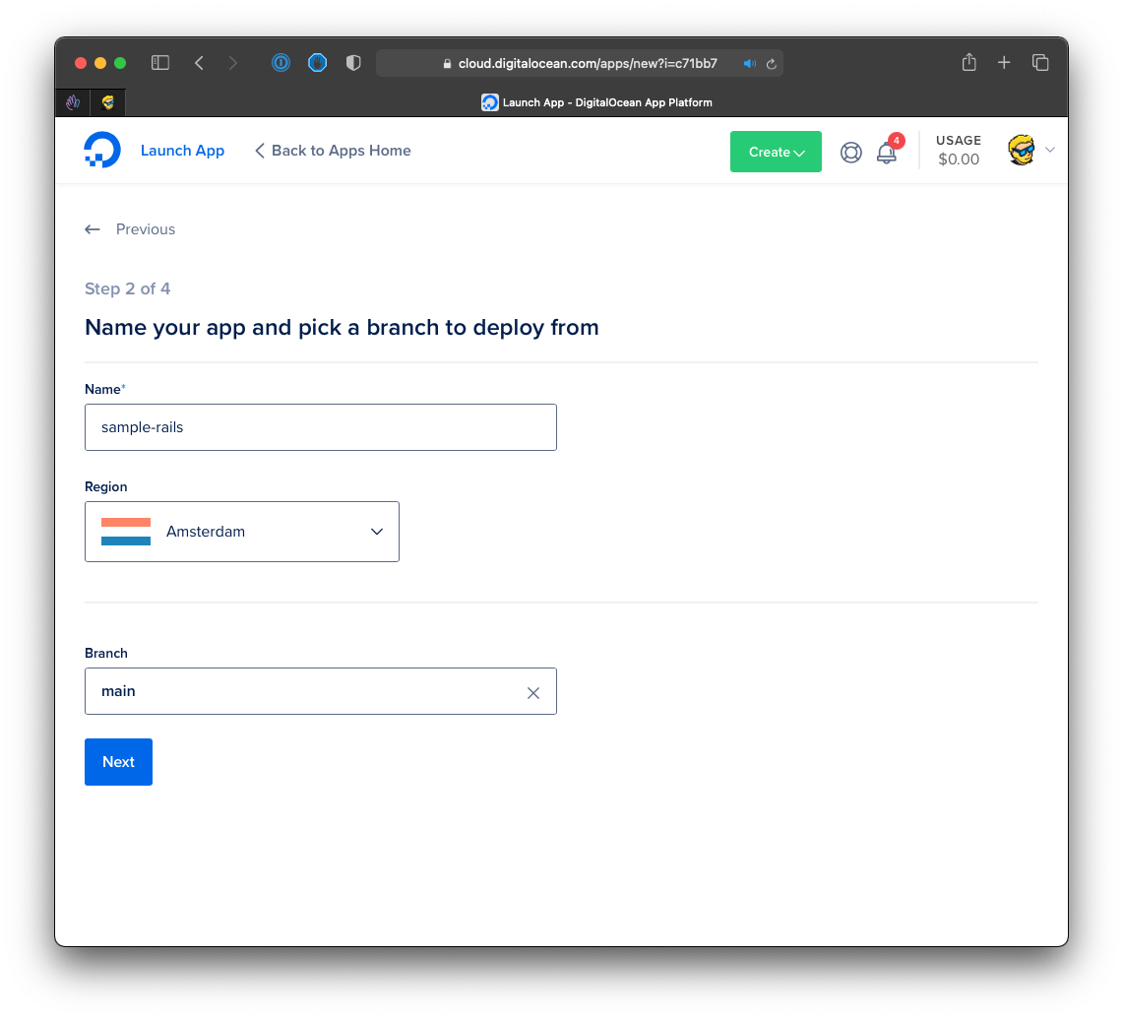Screen dimensions: 1123x1019
Task: Click the privacy shield icon
Action: click(353, 63)
